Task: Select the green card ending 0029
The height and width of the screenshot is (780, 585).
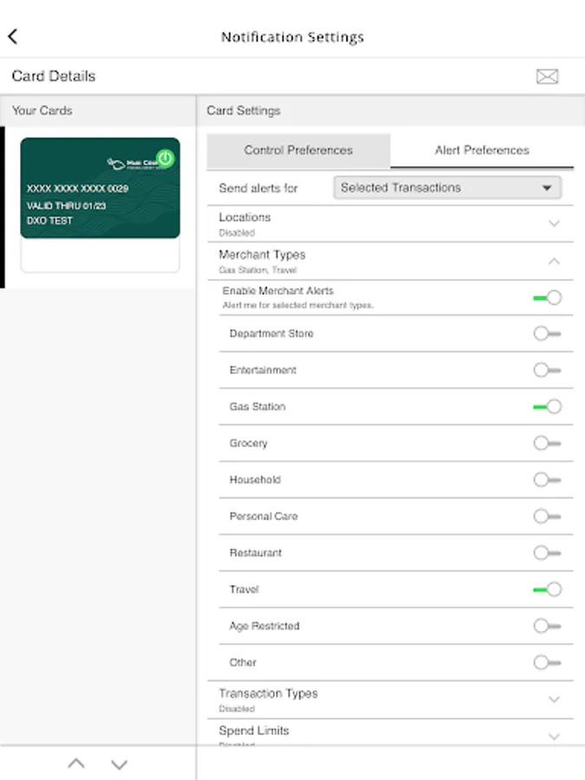Action: pos(100,188)
